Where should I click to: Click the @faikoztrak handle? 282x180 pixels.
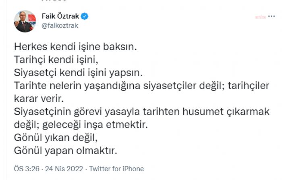point(60,25)
